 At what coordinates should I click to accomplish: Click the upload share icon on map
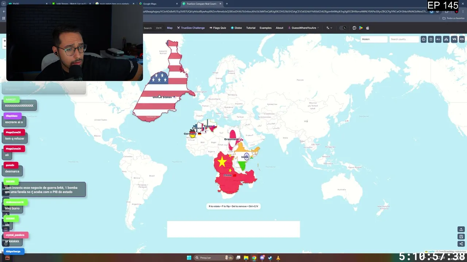[x=461, y=229]
